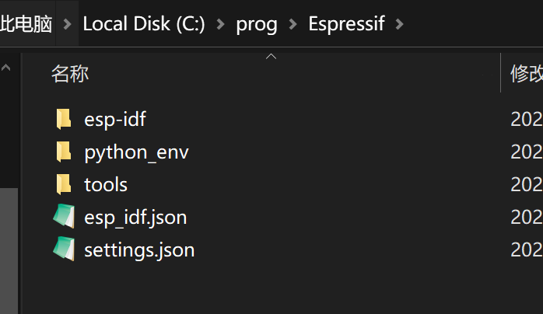543x314 pixels.
Task: Sort by the 修改 date column header
Action: pyautogui.click(x=526, y=74)
